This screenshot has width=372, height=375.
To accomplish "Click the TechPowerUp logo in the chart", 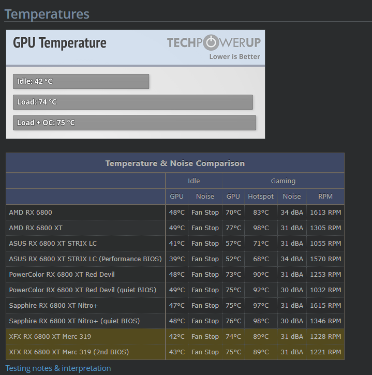I will pyautogui.click(x=214, y=43).
